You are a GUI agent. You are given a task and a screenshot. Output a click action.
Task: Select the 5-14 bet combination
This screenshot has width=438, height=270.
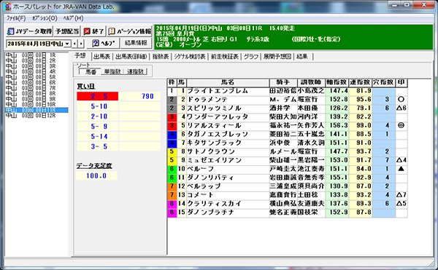98,136
